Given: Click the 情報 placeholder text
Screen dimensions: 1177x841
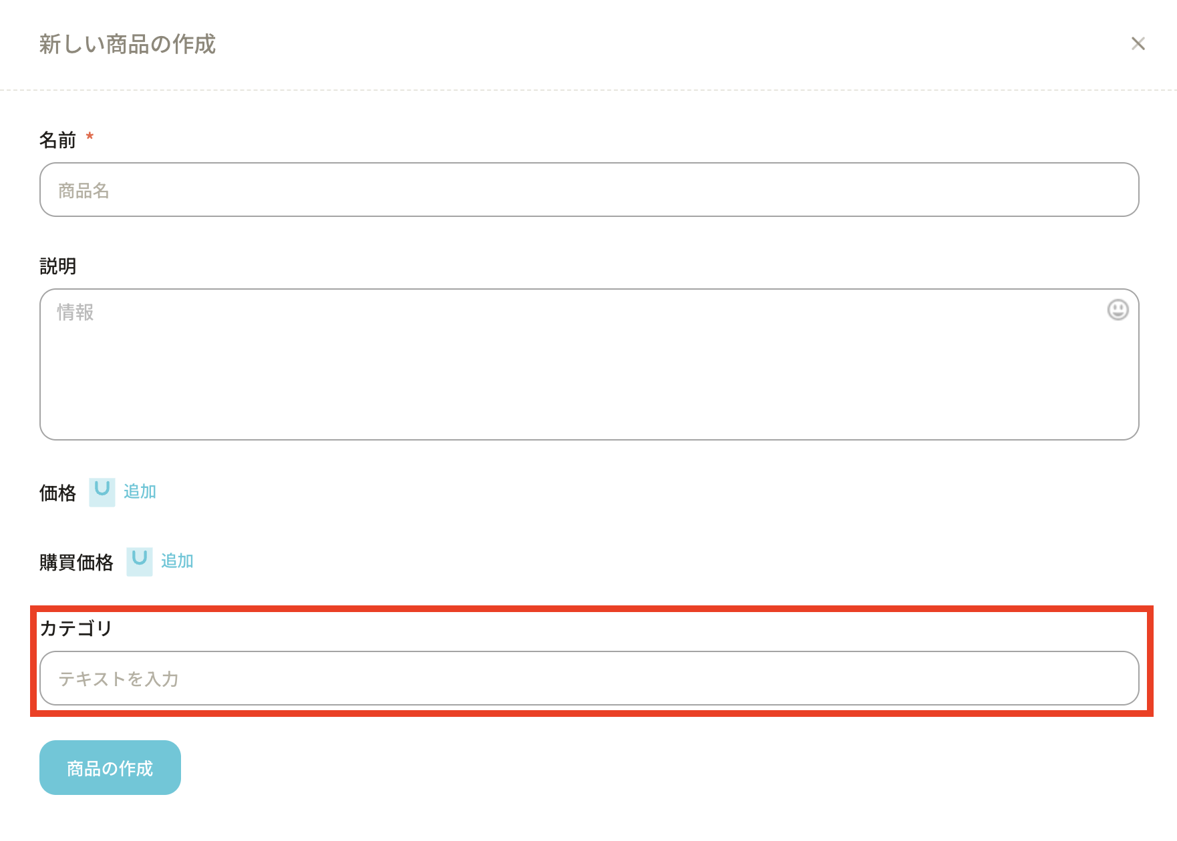Looking at the screenshot, I should 75,312.
